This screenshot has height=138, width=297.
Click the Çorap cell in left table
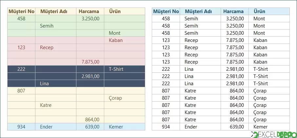(x=125, y=98)
